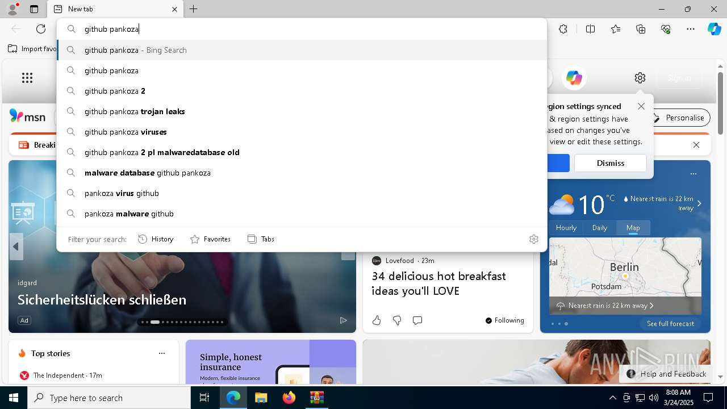Select 'github pankoza trojan leaks' suggestion
727x409 pixels.
click(x=302, y=111)
